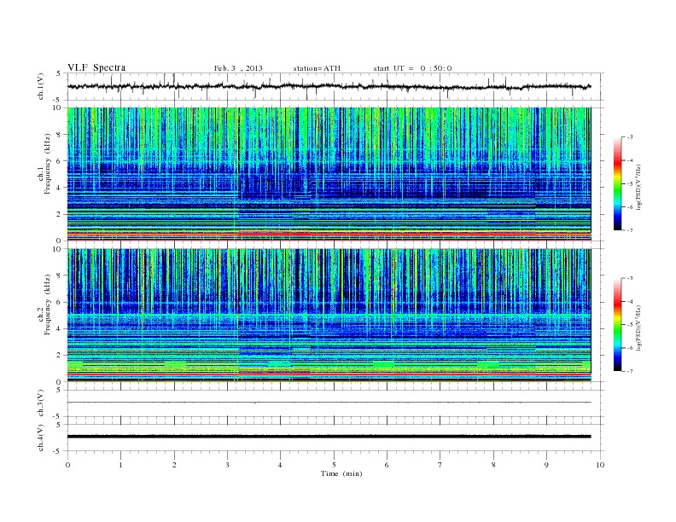Click the "8" tick on the time axis
The height and width of the screenshot is (522, 676).
click(x=493, y=465)
